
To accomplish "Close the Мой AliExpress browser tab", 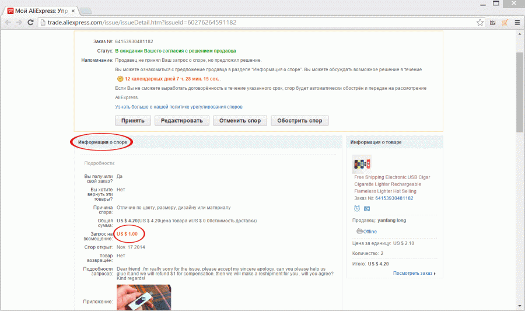I will (x=73, y=11).
